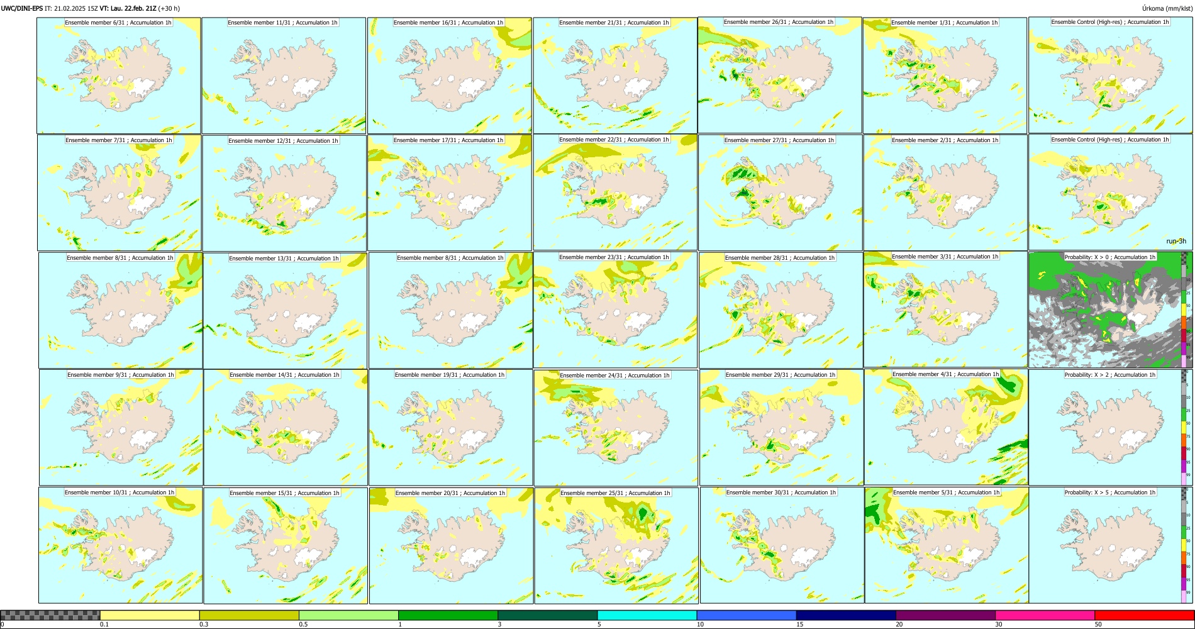
Task: Select the dark green 3–5 legend swatch
Action: 547,615
